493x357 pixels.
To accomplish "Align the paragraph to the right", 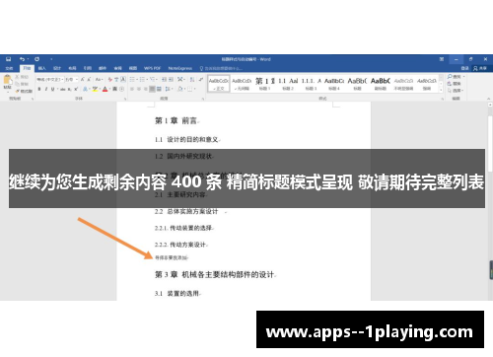I will (x=145, y=89).
